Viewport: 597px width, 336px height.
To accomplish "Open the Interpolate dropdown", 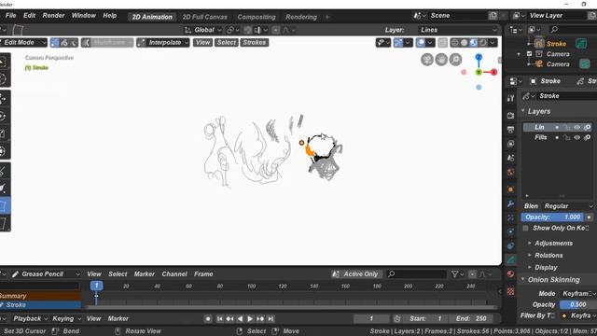I will click(163, 43).
